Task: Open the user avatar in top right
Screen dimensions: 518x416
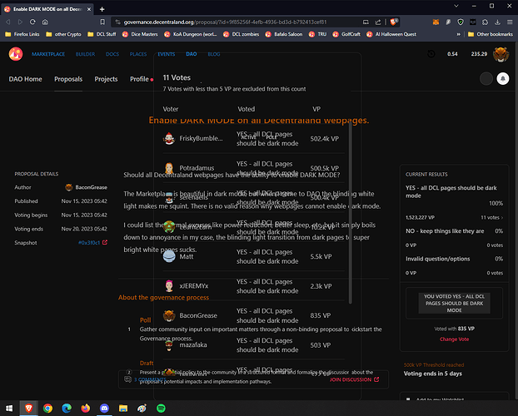Action: [x=501, y=54]
